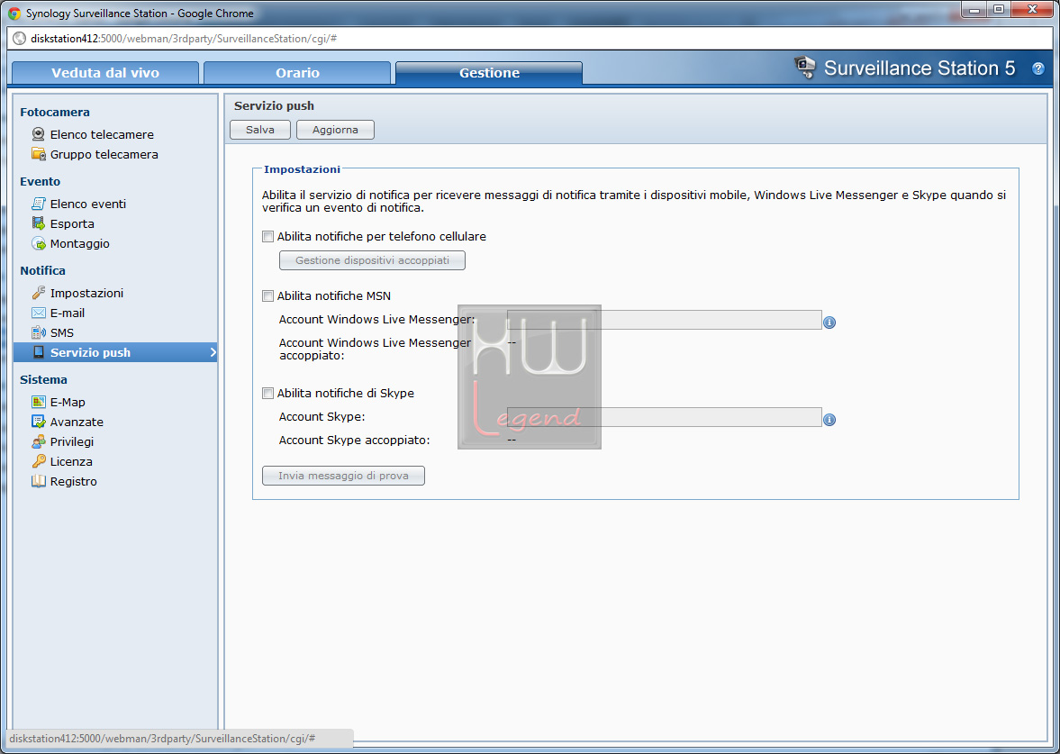Viewport: 1060px width, 754px height.
Task: Click the Salva button
Action: (260, 130)
